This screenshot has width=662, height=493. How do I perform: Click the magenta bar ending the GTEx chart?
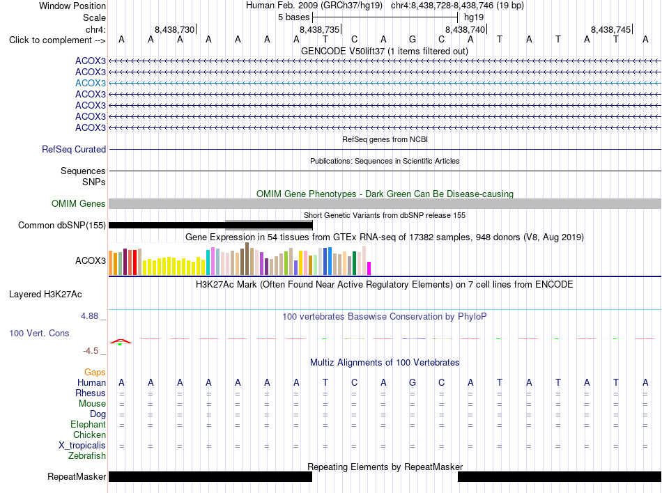click(369, 268)
